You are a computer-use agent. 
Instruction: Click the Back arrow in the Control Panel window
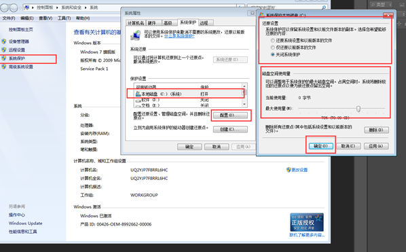4,8
